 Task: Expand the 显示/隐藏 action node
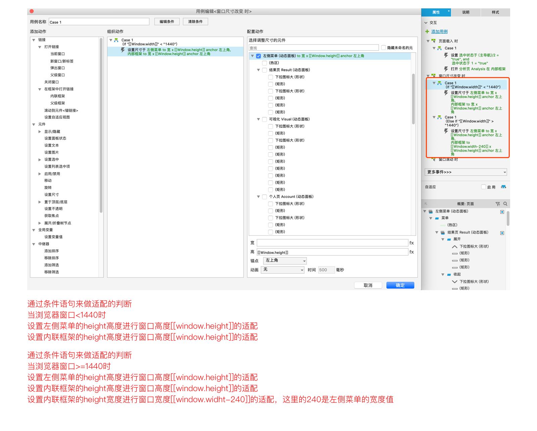point(40,132)
